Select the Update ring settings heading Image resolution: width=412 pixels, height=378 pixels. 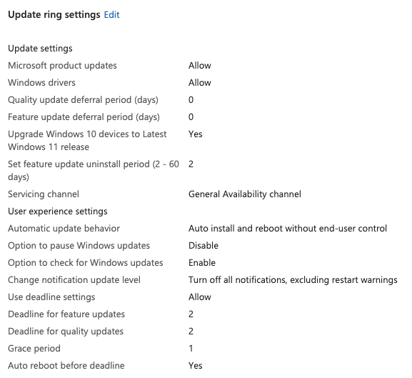pos(54,15)
